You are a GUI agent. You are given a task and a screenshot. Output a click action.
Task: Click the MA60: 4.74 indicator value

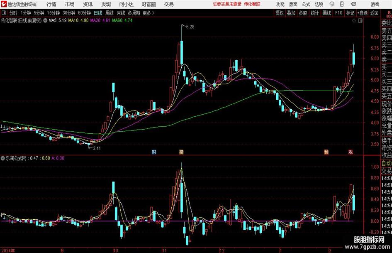[x=122, y=20]
